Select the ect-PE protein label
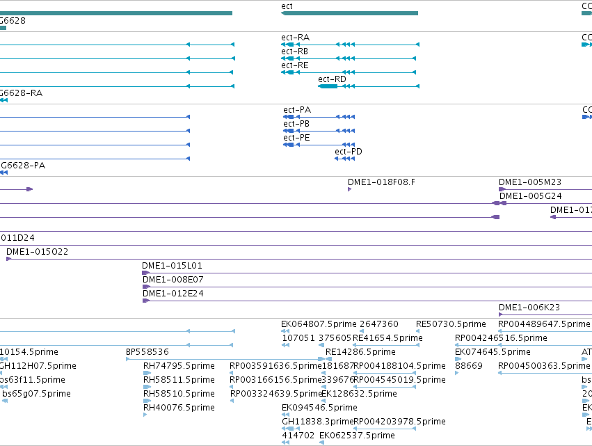This screenshot has width=592, height=446. (x=297, y=138)
